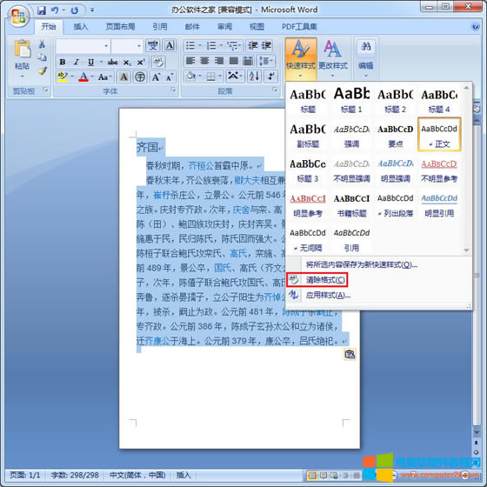Screen dimensions: 487x487
Task: Apply the 副标题 style from gallery
Action: tap(308, 135)
